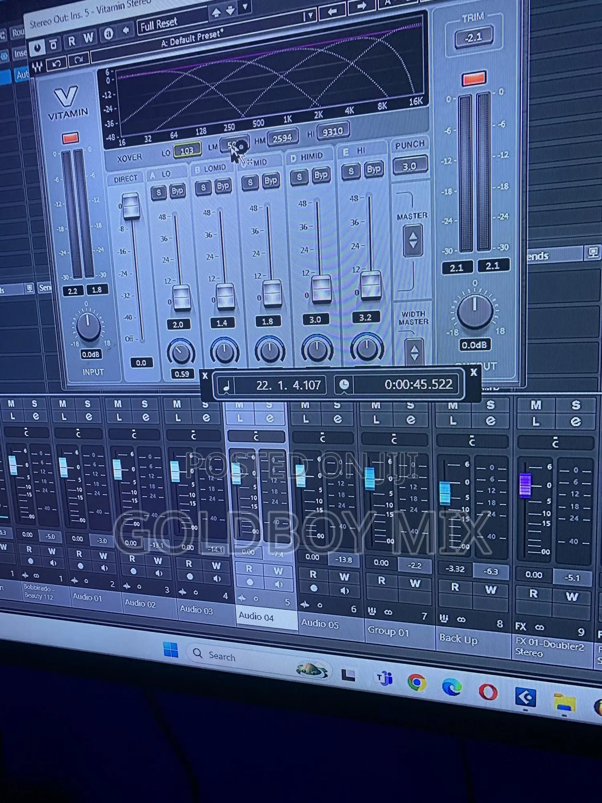Click the Waves left arrow preset button
The width and height of the screenshot is (602, 803).
pyautogui.click(x=332, y=12)
